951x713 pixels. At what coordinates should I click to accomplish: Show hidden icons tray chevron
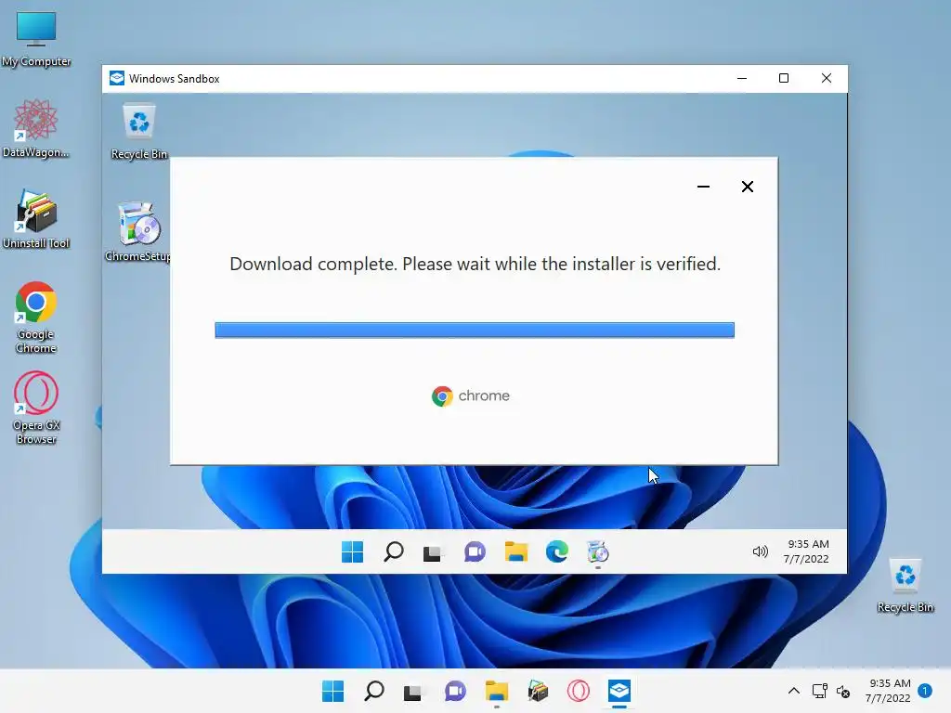tap(793, 691)
